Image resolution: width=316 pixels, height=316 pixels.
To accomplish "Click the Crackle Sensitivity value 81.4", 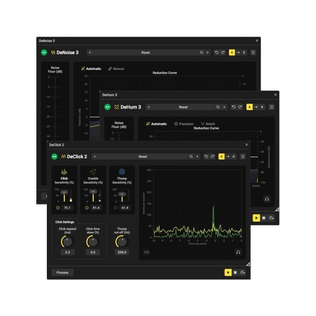I will [x=96, y=208].
